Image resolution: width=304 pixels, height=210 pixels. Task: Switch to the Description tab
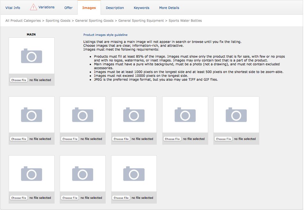coord(115,7)
